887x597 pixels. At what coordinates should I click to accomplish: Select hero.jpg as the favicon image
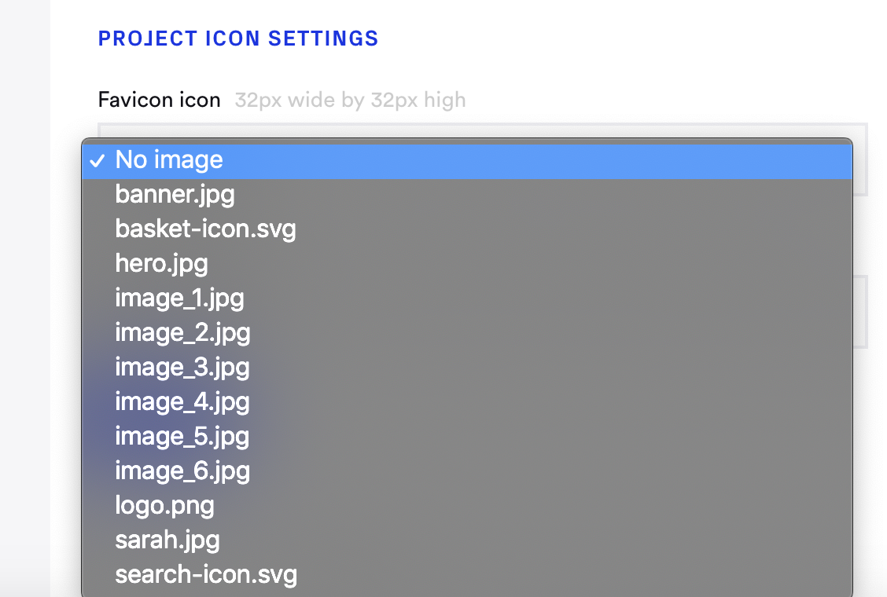pos(161,263)
